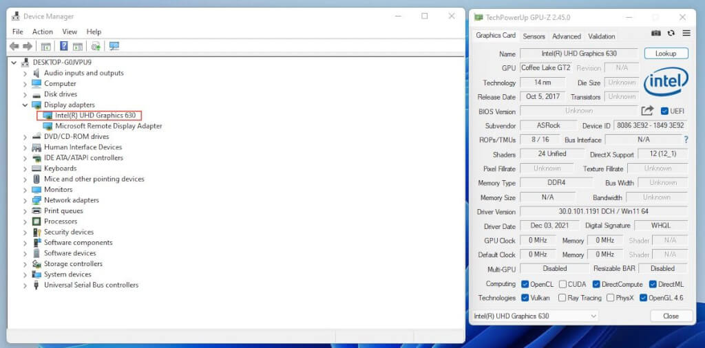Image resolution: width=705 pixels, height=348 pixels.
Task: Click the GPU-Z screenshot camera icon
Action: pyautogui.click(x=656, y=33)
